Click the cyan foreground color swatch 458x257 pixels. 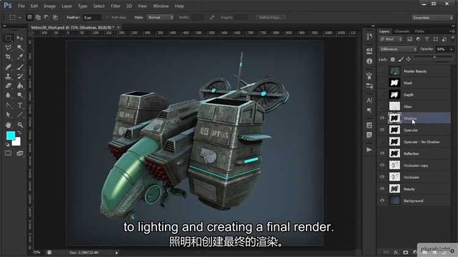pyautogui.click(x=10, y=136)
